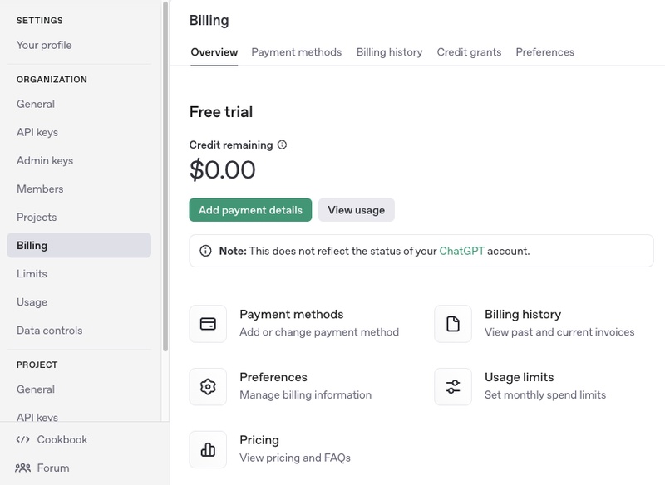The image size is (665, 485).
Task: Click the Pricing bar chart icon
Action: (x=208, y=449)
